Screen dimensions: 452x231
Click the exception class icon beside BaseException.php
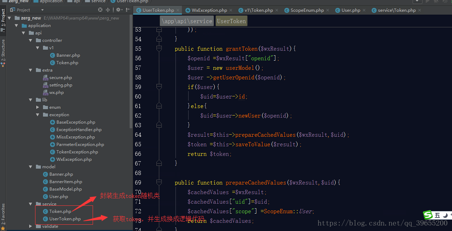coord(52,122)
